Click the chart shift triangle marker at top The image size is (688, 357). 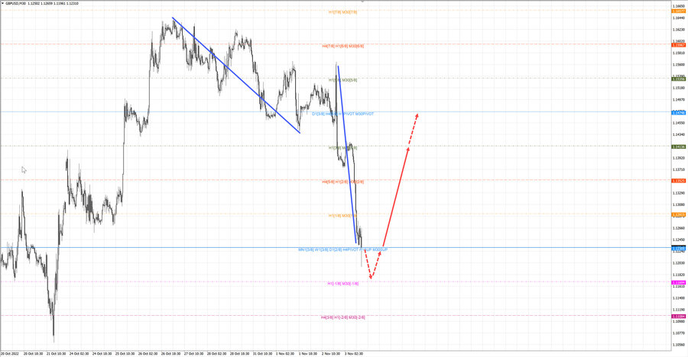tap(362, 2)
